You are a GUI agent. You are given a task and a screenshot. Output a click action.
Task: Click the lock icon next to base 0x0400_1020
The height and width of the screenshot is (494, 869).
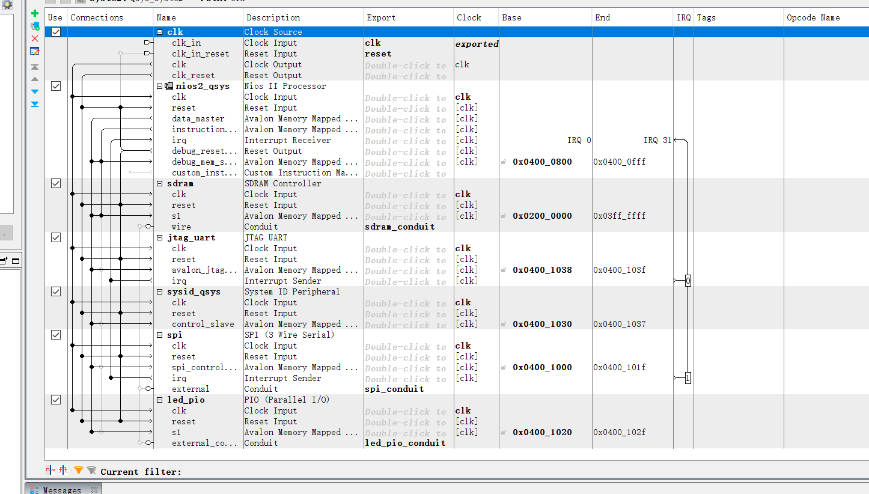(504, 433)
